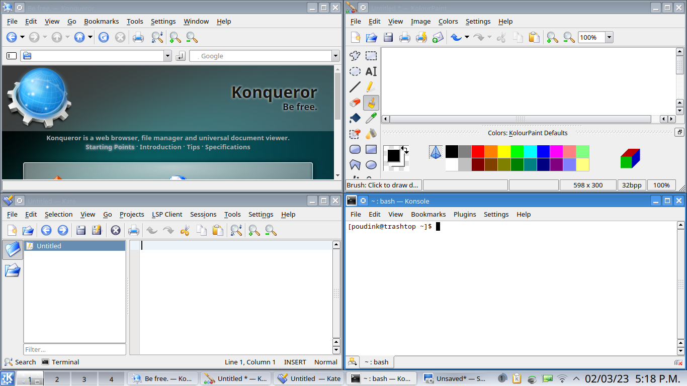
Task: Click the scissors Cut icon in Kate
Action: [185, 230]
